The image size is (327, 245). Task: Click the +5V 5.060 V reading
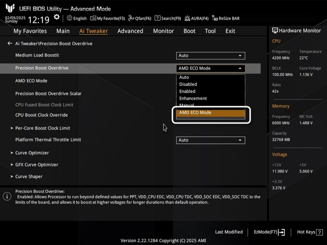click(x=306, y=171)
